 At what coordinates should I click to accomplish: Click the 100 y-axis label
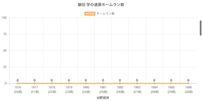4,18
